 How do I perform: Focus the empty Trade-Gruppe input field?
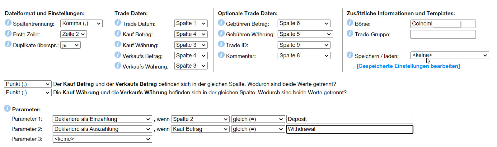point(443,34)
